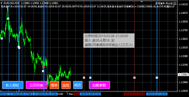Click the 铁人财经 button
This screenshot has width=189, height=97.
(x=13, y=85)
